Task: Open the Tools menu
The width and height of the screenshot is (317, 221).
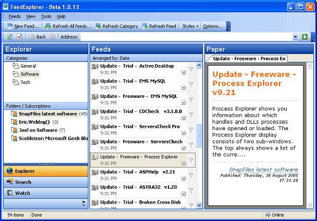Action: pyautogui.click(x=46, y=16)
